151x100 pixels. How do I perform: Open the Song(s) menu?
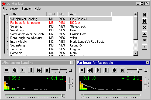coord(26,9)
